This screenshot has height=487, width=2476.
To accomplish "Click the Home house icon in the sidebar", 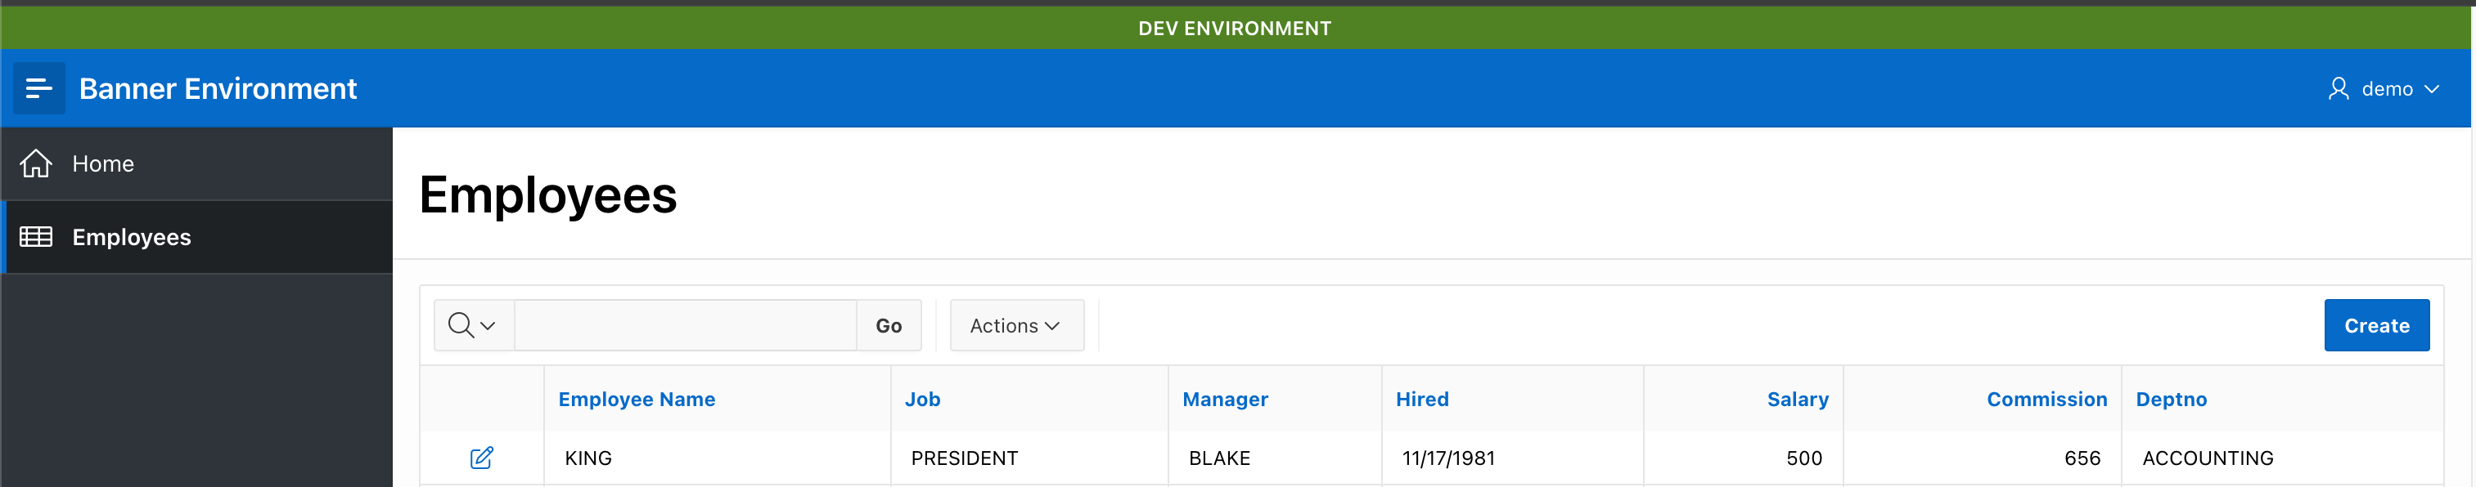I will tap(37, 163).
